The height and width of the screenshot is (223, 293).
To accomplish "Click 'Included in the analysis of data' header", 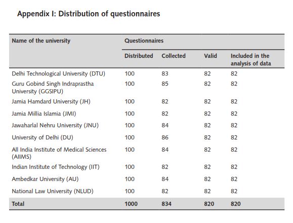I will [251, 59].
